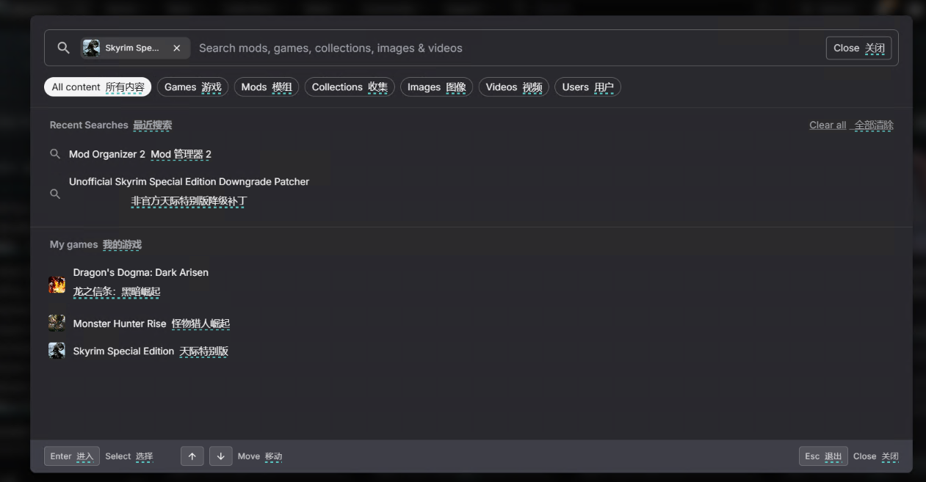Open recent search Mod Organizer 2
The width and height of the screenshot is (926, 482).
tap(140, 154)
